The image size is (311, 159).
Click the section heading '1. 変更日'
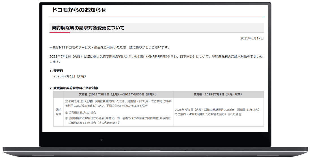(x=56, y=71)
